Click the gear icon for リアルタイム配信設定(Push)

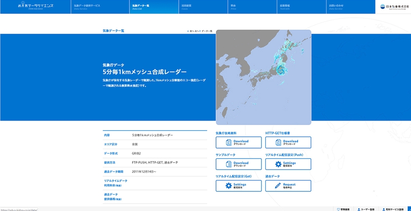pyautogui.click(x=278, y=164)
